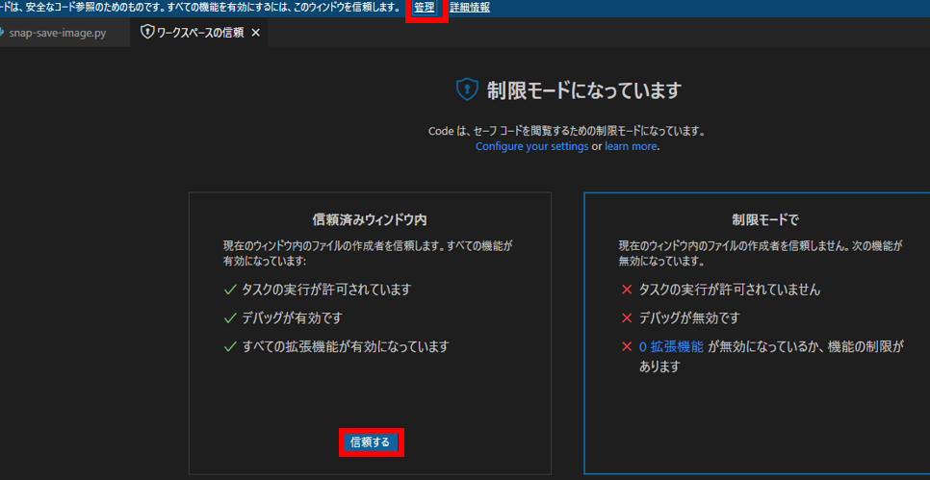Click the shield icon on the ワークスペースの信頼 tab
930x480 pixels.
click(147, 33)
